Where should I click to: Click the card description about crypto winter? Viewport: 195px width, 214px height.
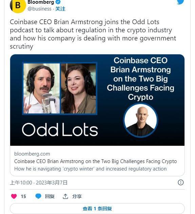click(91, 169)
